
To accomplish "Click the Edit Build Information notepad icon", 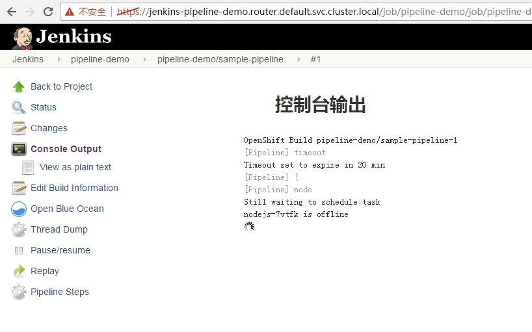I will pos(19,188).
